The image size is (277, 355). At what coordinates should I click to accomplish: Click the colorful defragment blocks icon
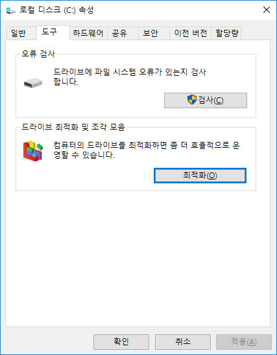pos(33,151)
